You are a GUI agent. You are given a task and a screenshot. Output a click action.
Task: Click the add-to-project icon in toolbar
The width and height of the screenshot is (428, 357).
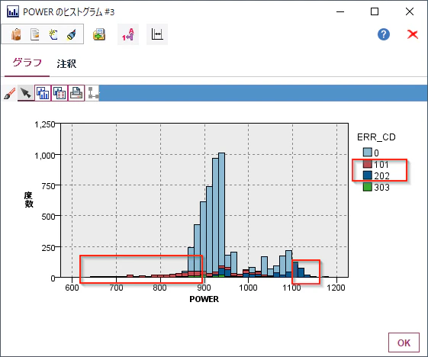99,34
